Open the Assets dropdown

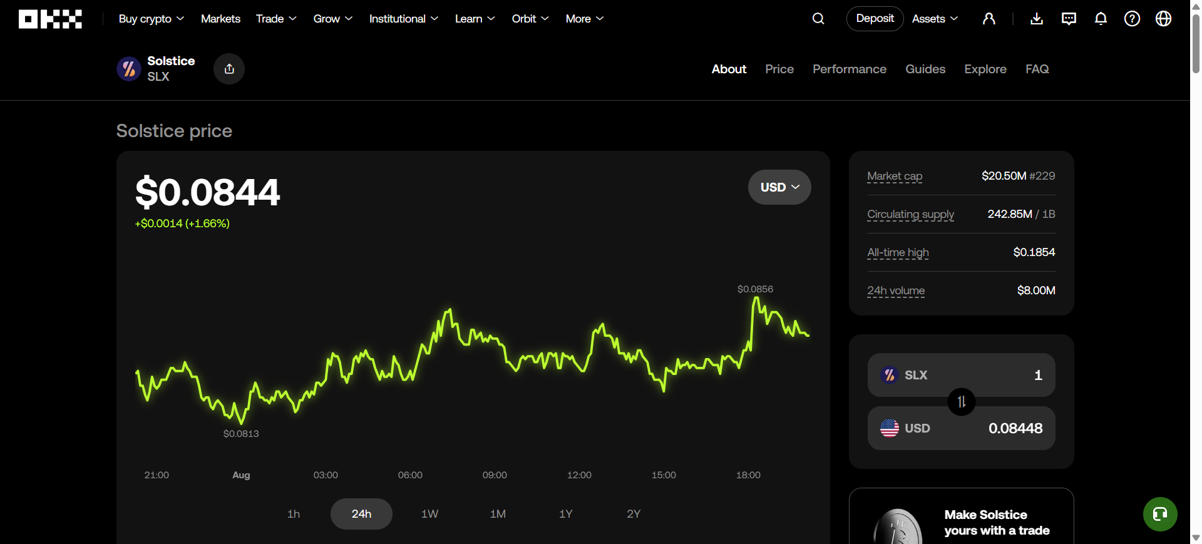coord(935,19)
